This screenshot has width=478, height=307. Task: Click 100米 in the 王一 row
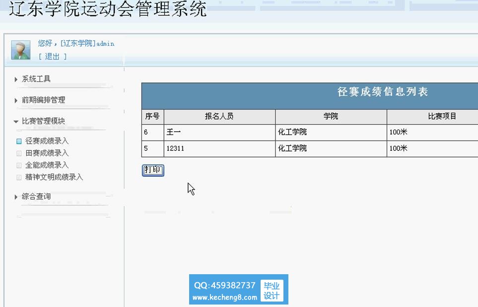pyautogui.click(x=399, y=132)
